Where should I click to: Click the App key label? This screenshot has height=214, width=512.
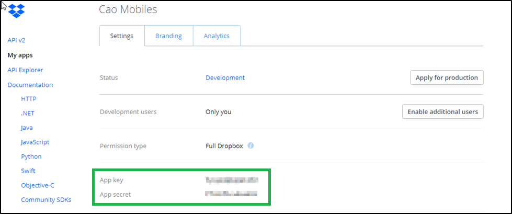111,180
